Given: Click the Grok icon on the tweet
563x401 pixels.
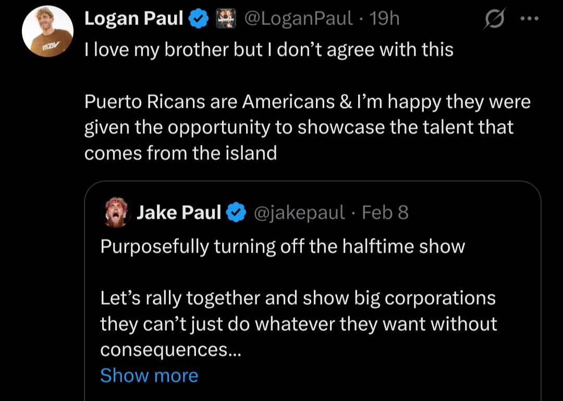Looking at the screenshot, I should (x=494, y=19).
